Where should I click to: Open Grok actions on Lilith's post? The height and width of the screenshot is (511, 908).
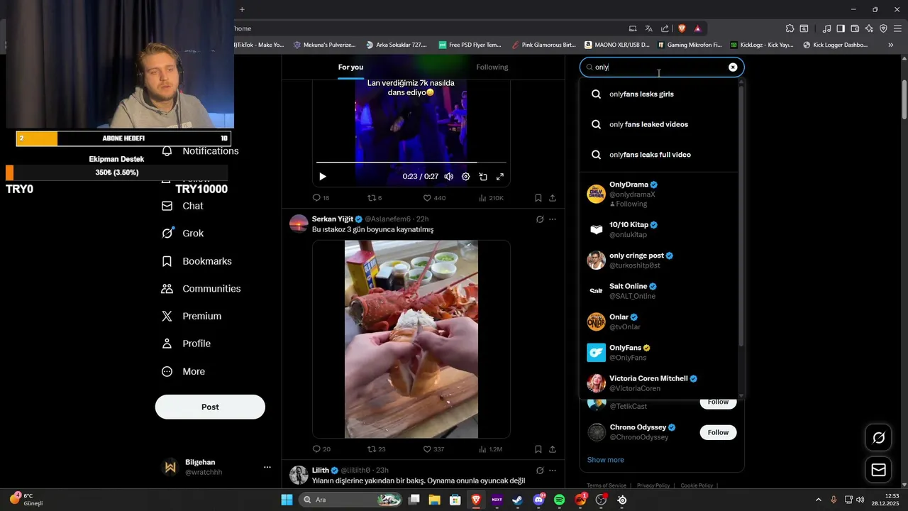(540, 471)
